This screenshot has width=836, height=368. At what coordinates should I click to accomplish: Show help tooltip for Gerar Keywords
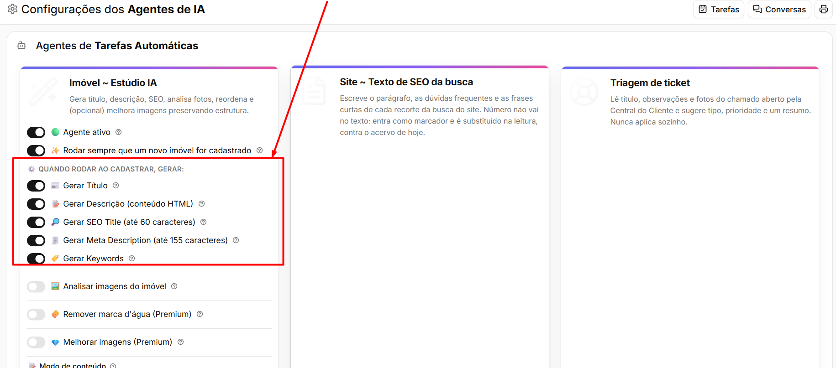coord(132,259)
